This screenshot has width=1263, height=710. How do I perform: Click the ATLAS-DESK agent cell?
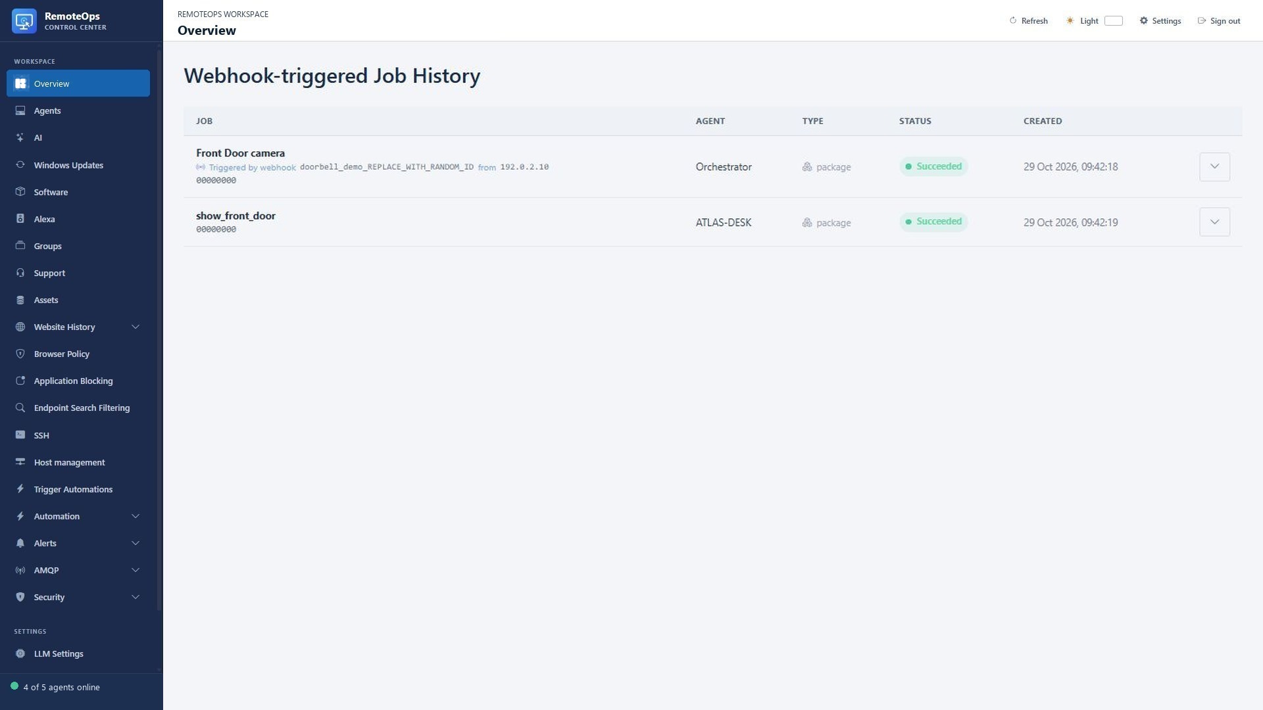(x=724, y=223)
